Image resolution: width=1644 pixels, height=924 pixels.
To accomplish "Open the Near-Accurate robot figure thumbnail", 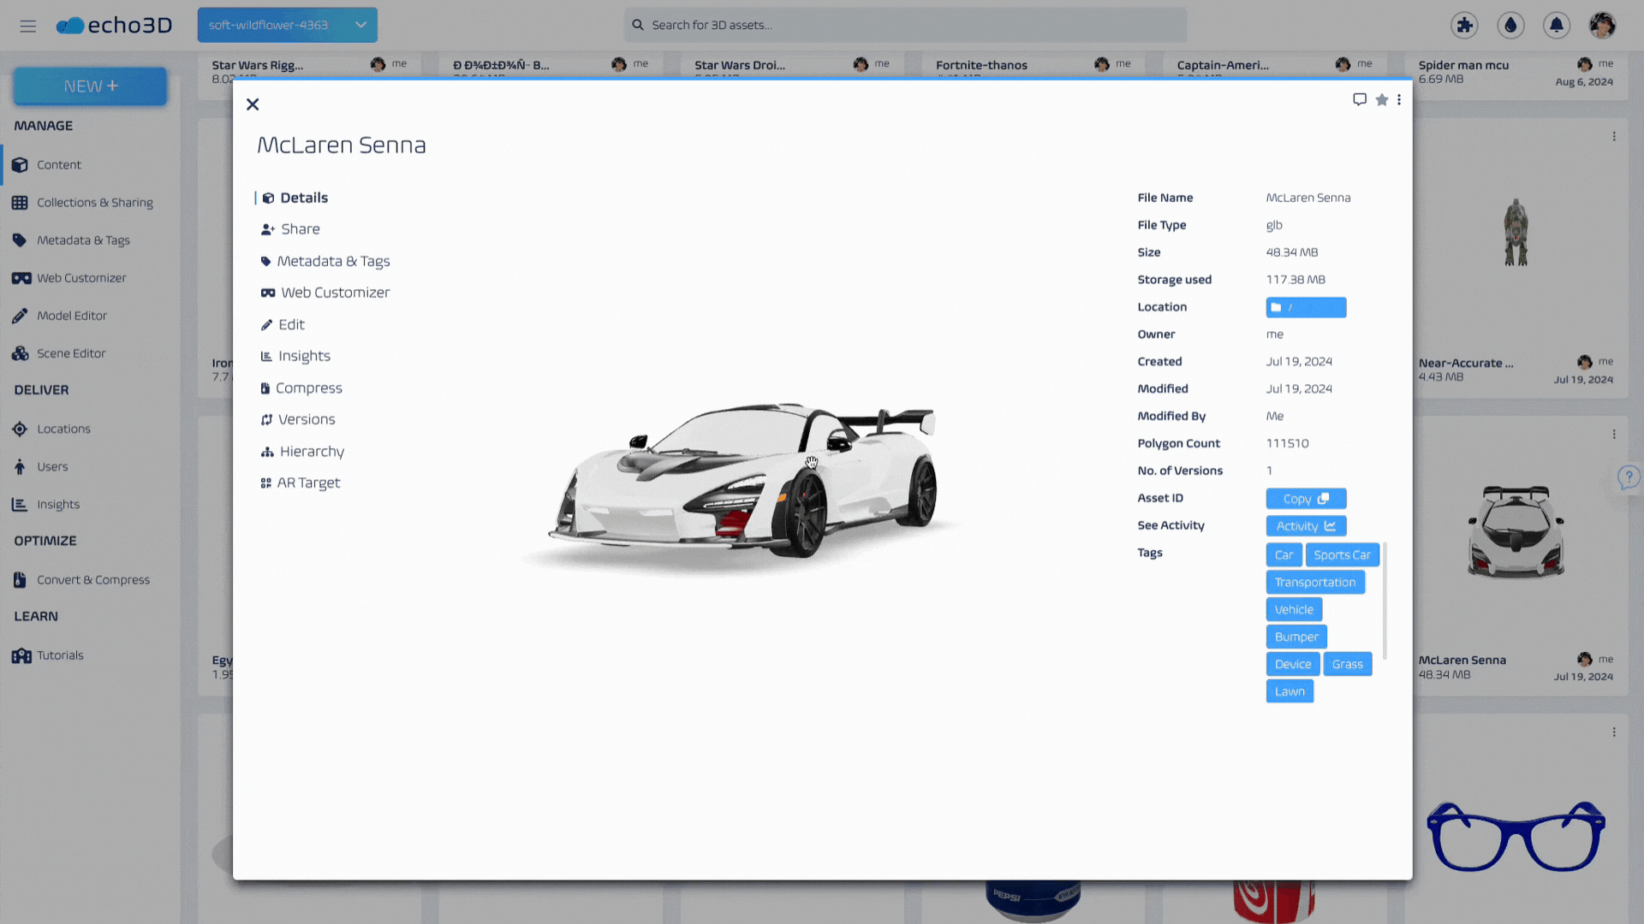I will tap(1516, 233).
